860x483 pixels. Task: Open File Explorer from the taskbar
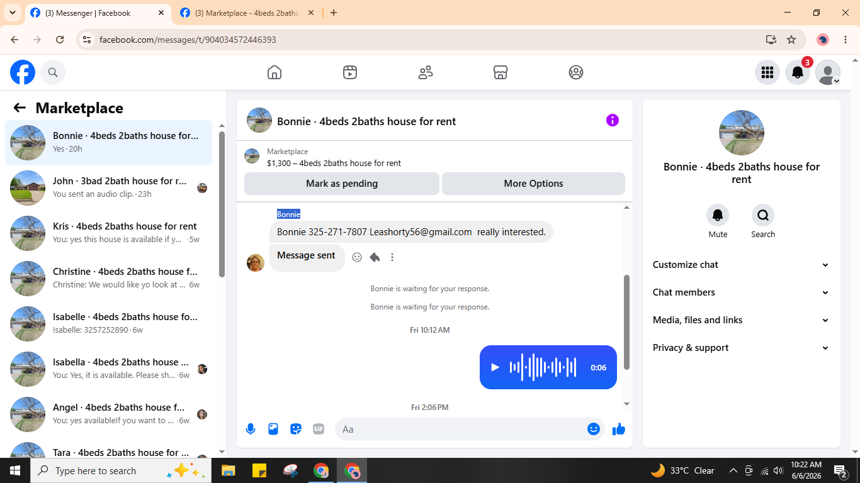(x=228, y=470)
